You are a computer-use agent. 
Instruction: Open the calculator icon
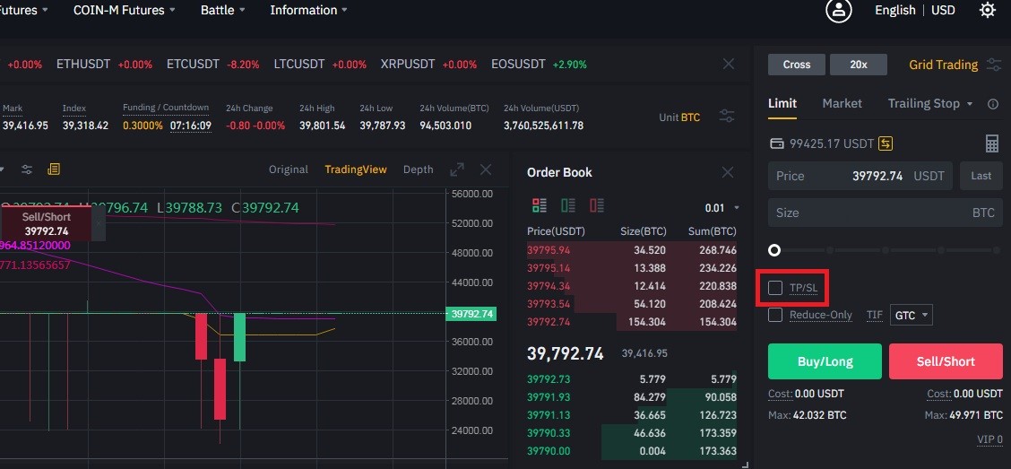(992, 143)
